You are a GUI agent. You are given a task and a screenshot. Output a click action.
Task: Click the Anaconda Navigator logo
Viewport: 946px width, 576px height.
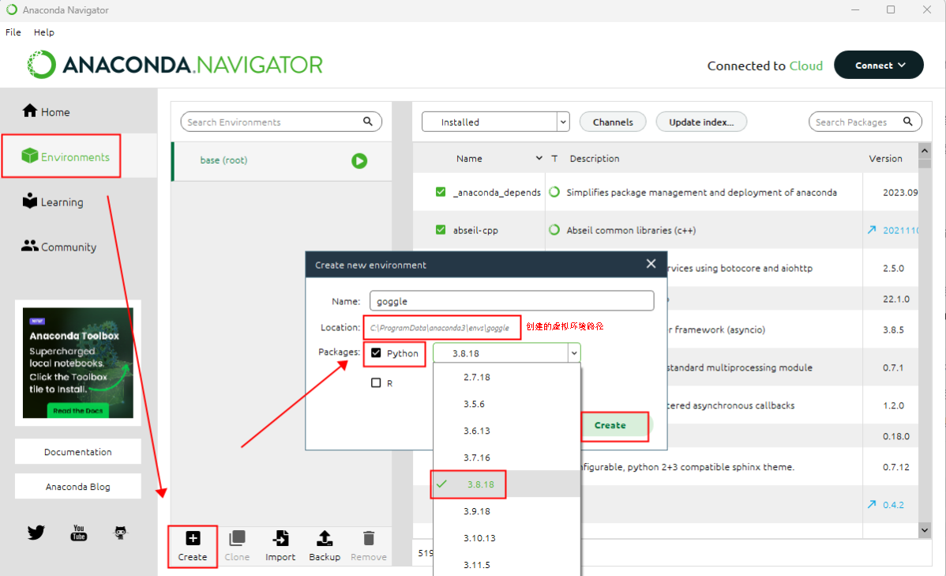pyautogui.click(x=175, y=65)
